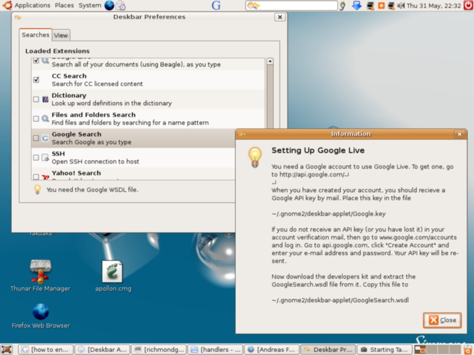Click the 'Loaded Extensions' heading
Viewport: 474px width, 355px height.
pos(57,51)
